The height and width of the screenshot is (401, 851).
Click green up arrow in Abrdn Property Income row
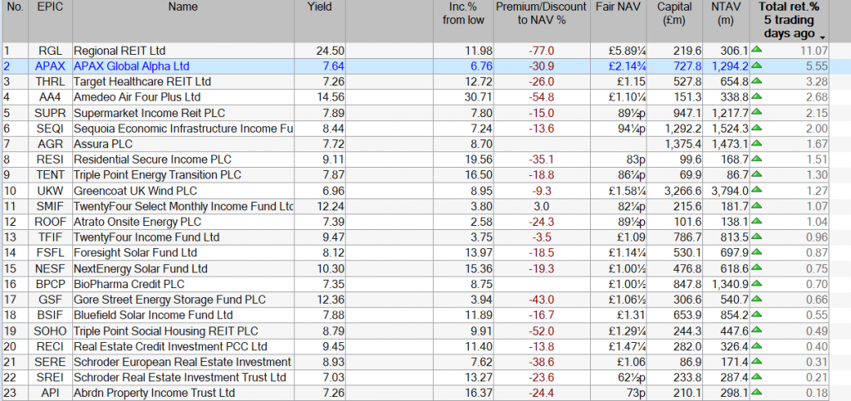756,393
